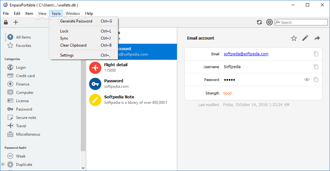Open search options dropdown magnifier
Image resolution: width=330 pixels, height=171 pixels.
click(278, 22)
